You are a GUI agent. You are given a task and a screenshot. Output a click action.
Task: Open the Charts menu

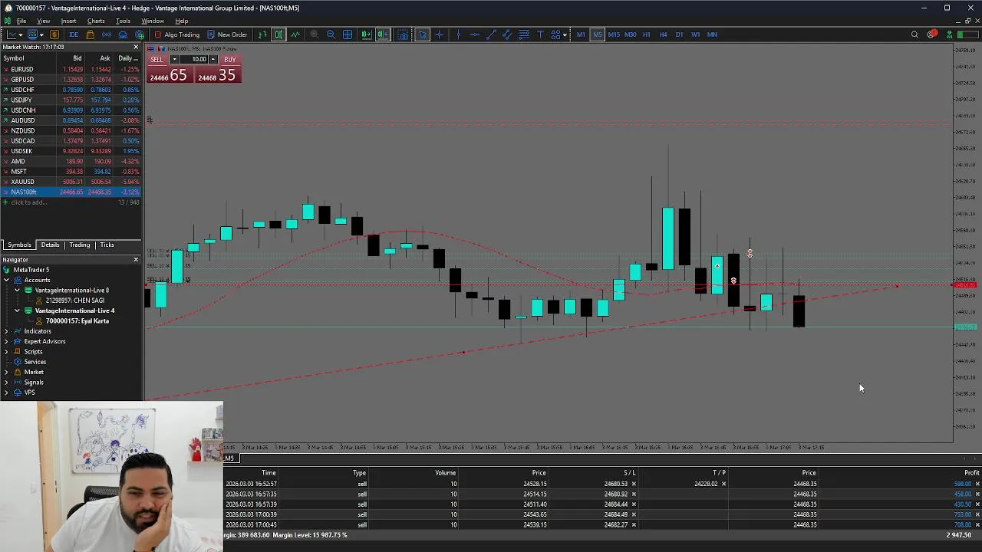click(x=96, y=21)
